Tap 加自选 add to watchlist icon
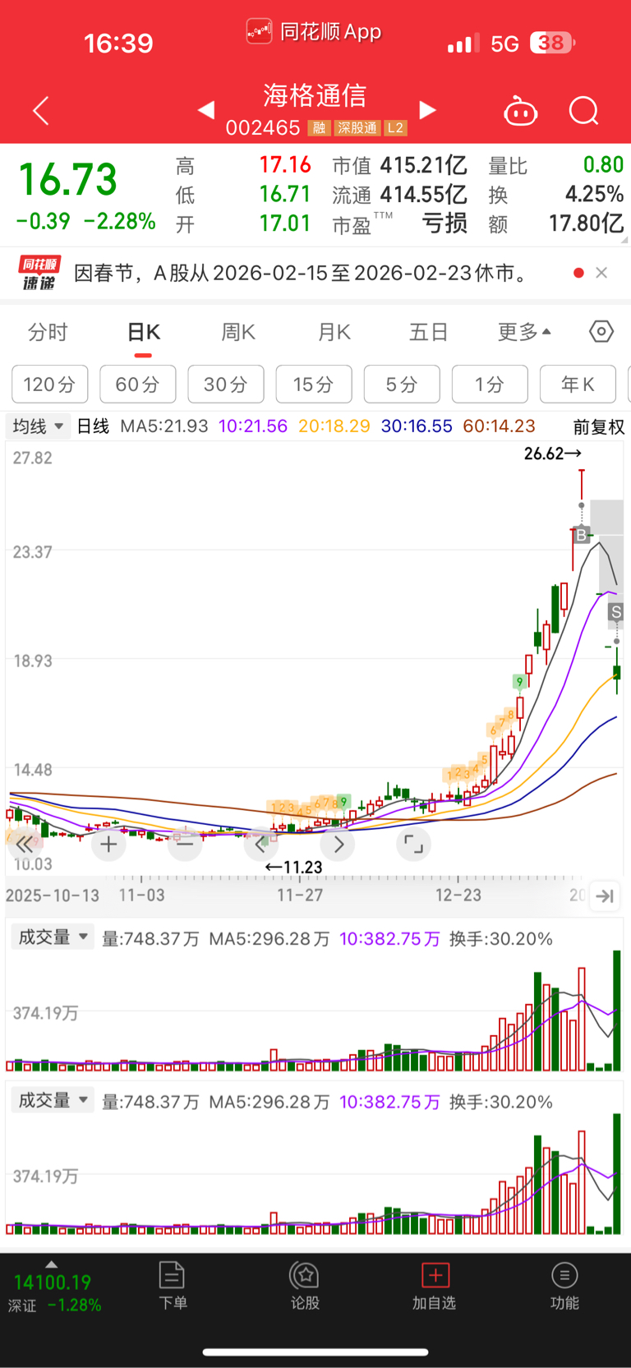Image resolution: width=631 pixels, height=1368 pixels. click(435, 1287)
